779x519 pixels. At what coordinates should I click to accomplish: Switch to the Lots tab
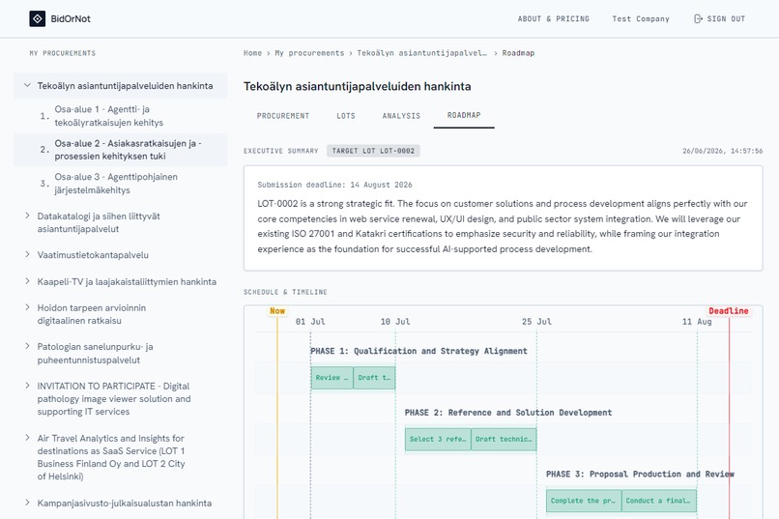coord(346,116)
